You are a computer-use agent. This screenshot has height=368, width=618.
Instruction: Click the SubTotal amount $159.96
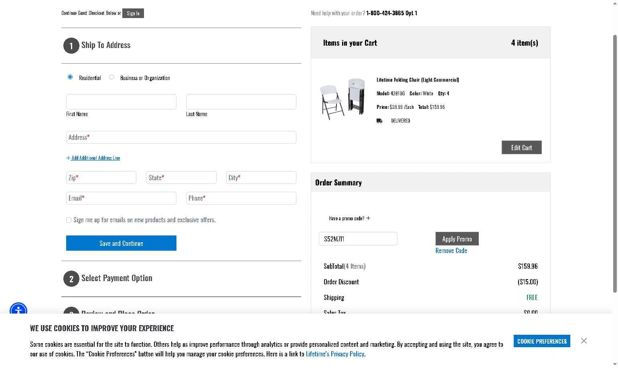point(528,266)
